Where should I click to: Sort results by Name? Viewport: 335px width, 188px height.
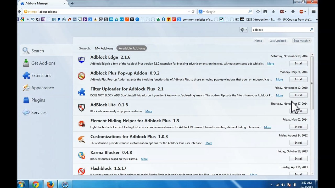click(x=258, y=40)
